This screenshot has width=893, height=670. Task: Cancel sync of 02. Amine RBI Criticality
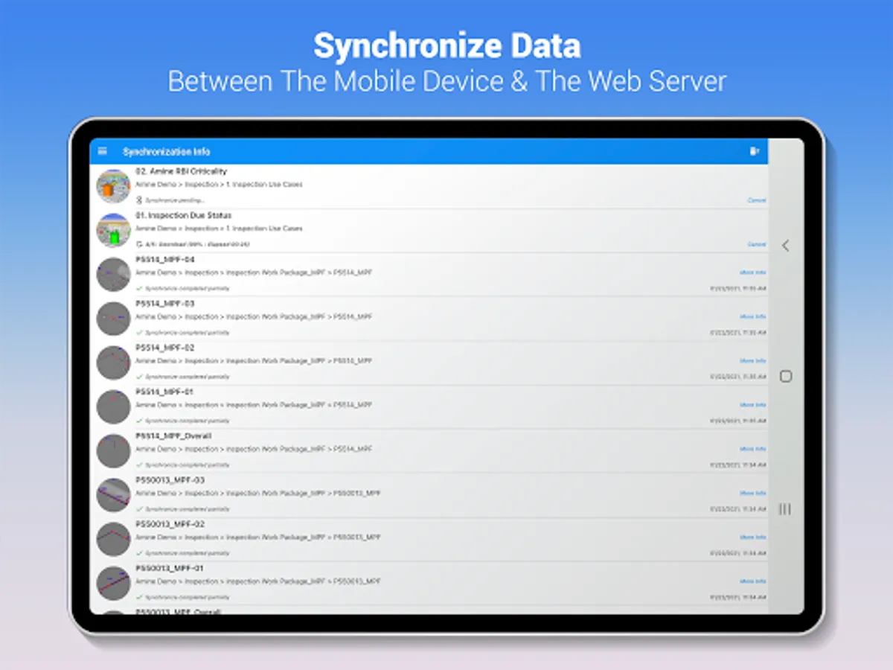[x=756, y=200]
